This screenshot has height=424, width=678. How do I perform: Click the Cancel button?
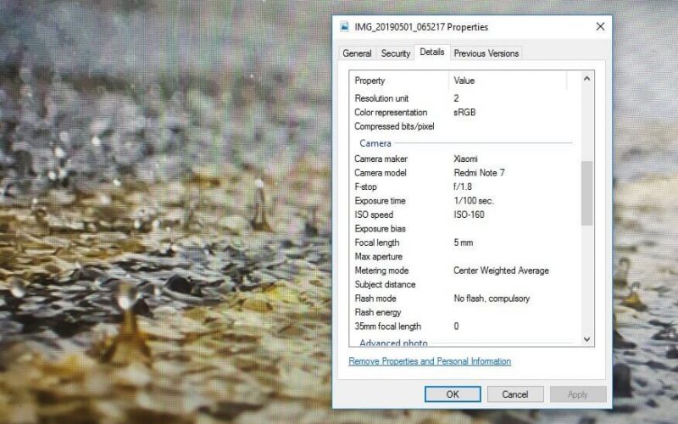pyautogui.click(x=515, y=394)
